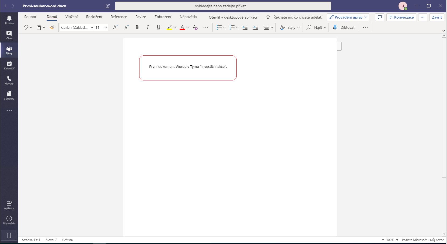Open Provádění úprav editing mode dropdown

click(x=348, y=17)
